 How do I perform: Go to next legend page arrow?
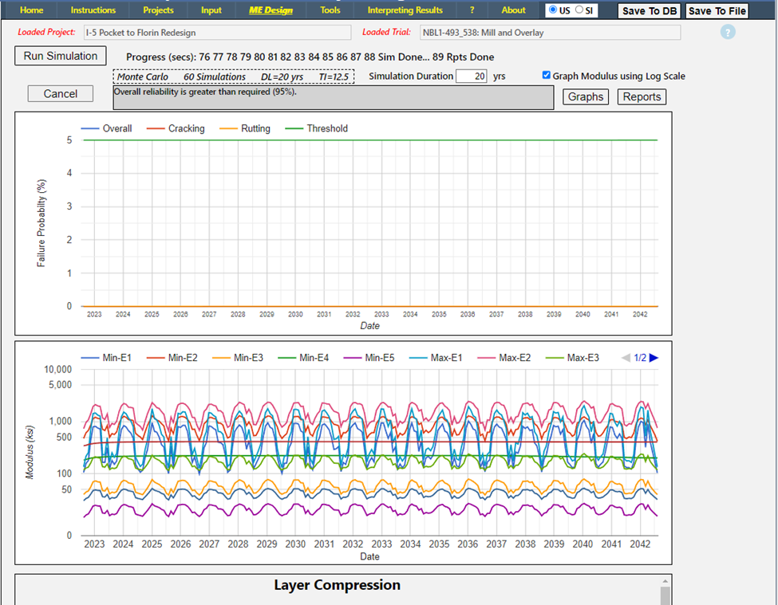click(654, 358)
